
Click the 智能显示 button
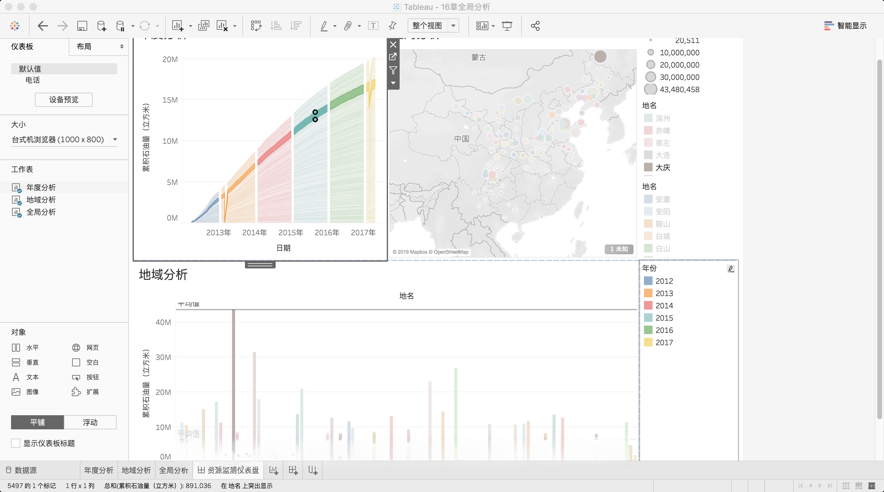(x=845, y=26)
